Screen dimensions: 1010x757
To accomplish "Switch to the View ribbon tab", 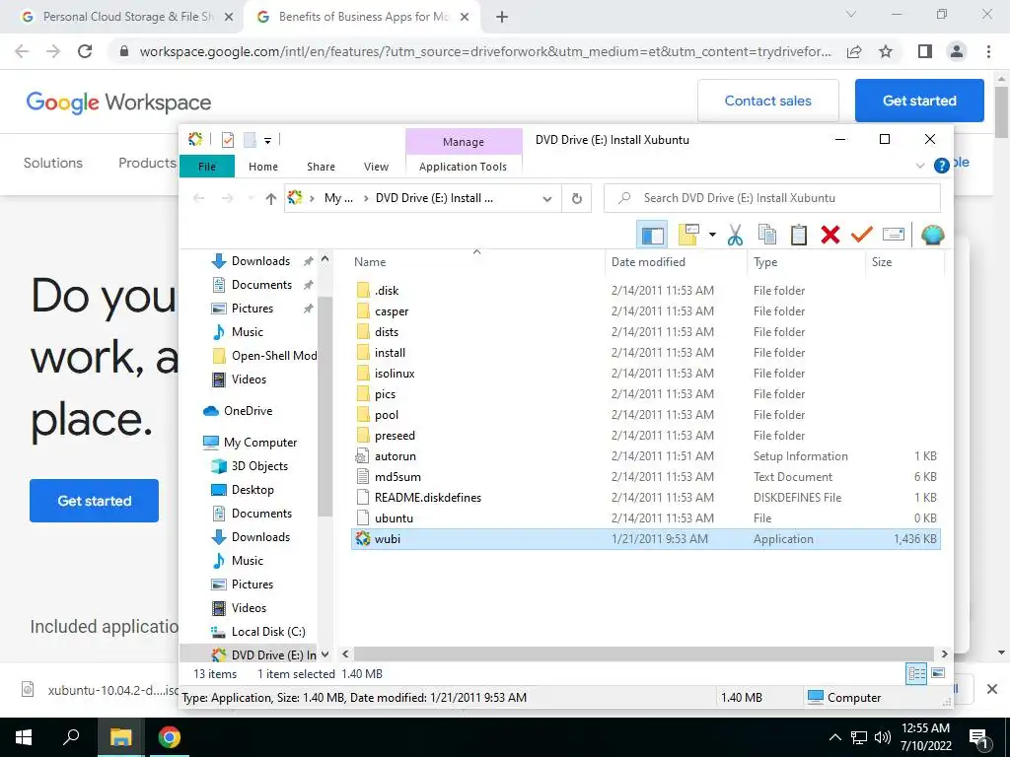I will click(x=376, y=167).
